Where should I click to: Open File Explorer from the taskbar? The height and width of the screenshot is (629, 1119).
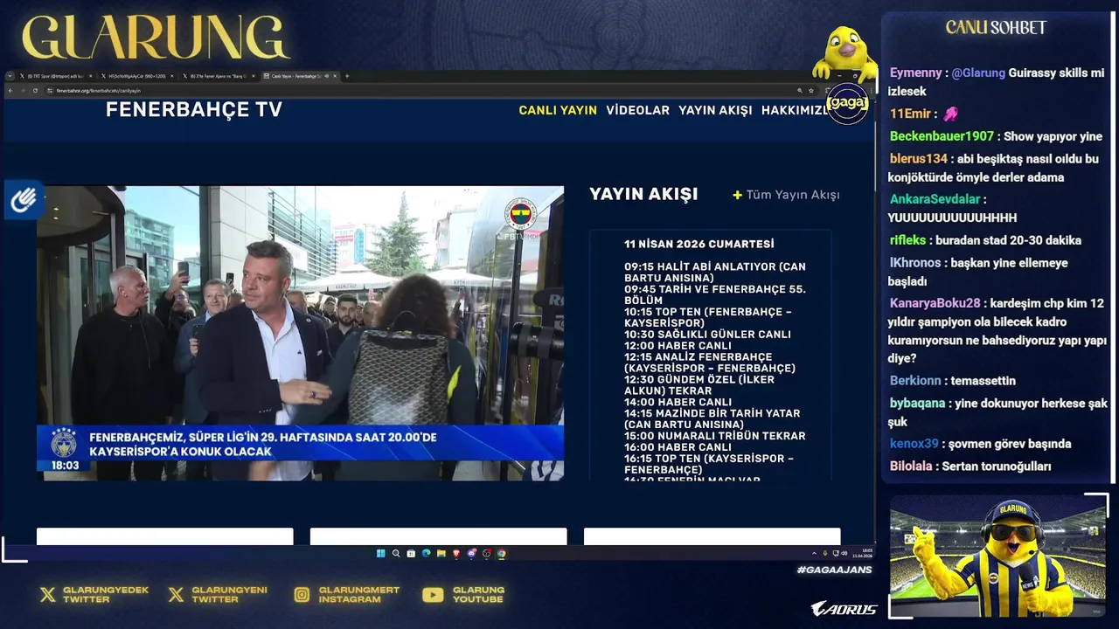click(x=441, y=553)
